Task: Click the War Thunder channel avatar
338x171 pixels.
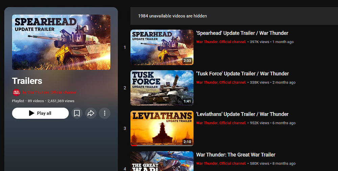Action: [16, 93]
